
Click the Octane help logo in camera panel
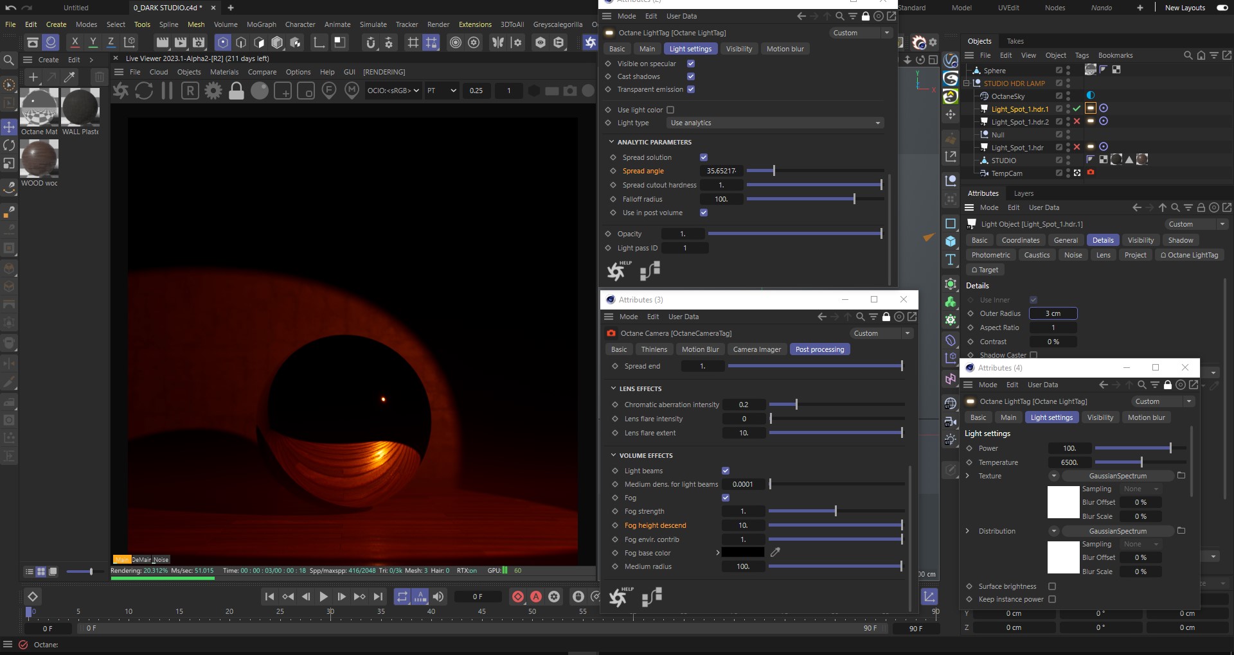tap(618, 597)
